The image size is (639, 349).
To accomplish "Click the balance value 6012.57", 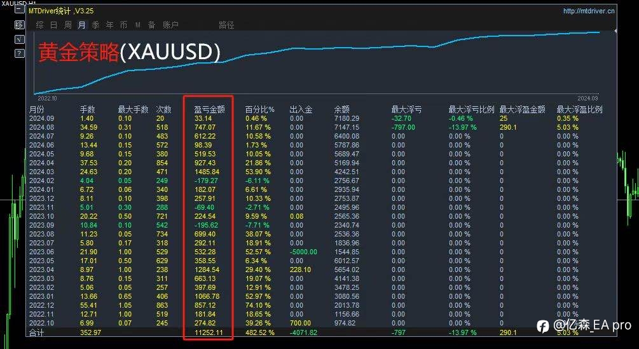I will (x=347, y=261).
